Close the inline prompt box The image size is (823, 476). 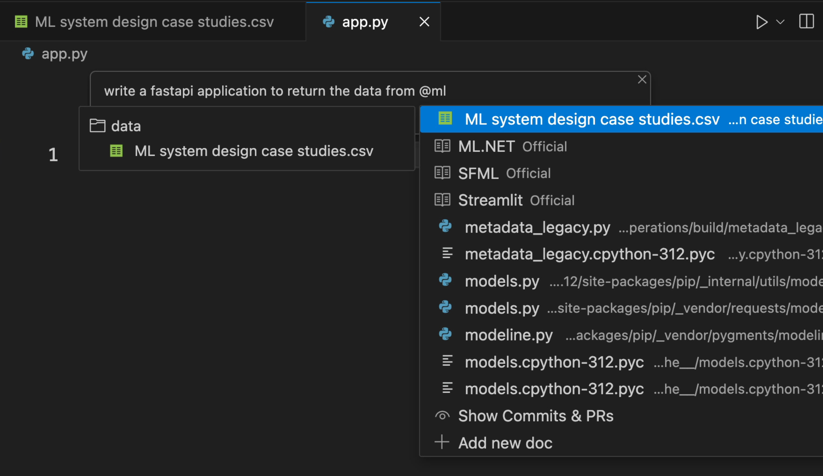coord(642,80)
